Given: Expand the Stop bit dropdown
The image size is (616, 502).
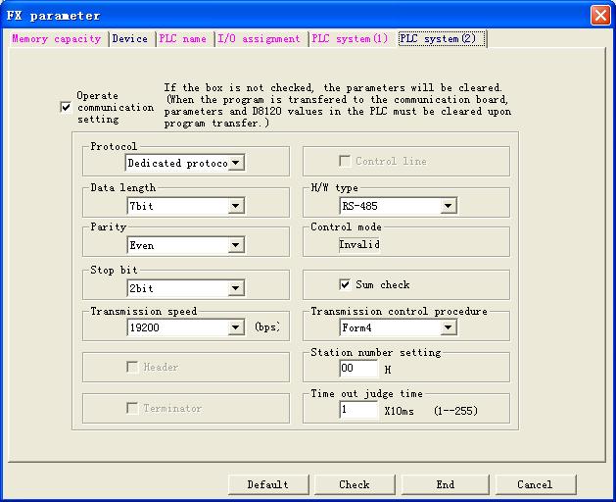Looking at the screenshot, I should (x=236, y=288).
